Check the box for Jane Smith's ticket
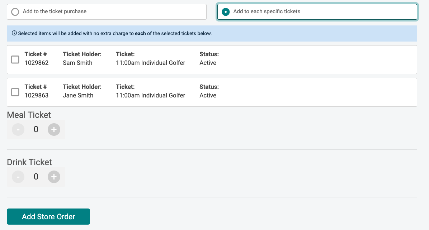429x230 pixels. point(15,92)
